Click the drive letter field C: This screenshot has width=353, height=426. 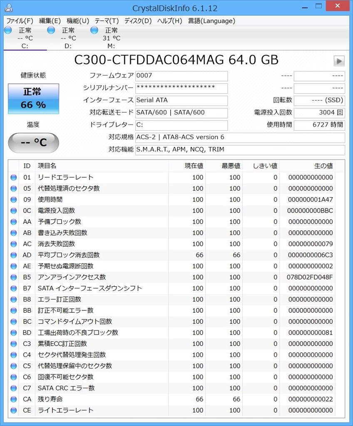[181, 125]
